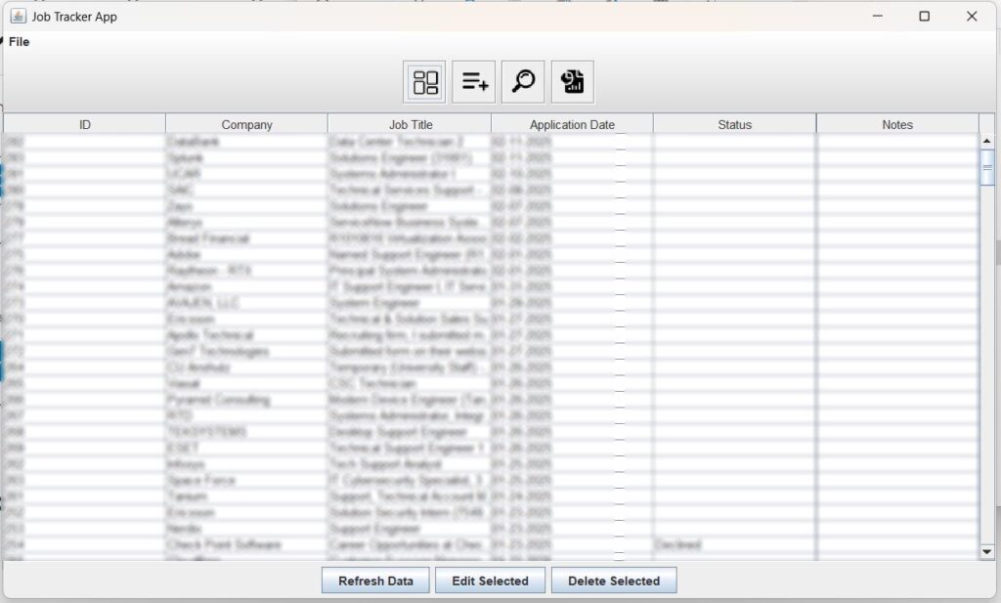Sort the table by the ID column header
The height and width of the screenshot is (603, 1001).
tap(85, 124)
